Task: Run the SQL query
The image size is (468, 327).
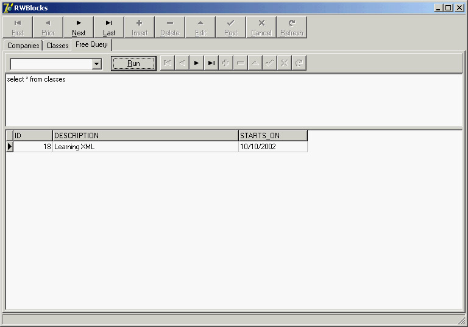Action: coord(133,63)
